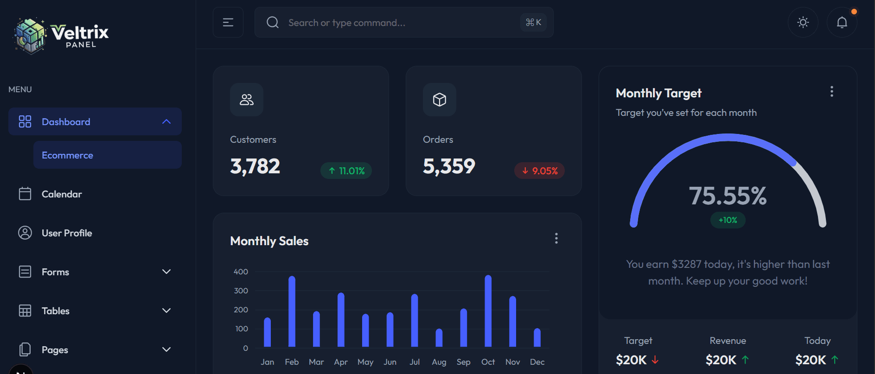Click the 75.55% progress gauge arc
Image resolution: width=875 pixels, height=374 pixels.
pos(727,137)
